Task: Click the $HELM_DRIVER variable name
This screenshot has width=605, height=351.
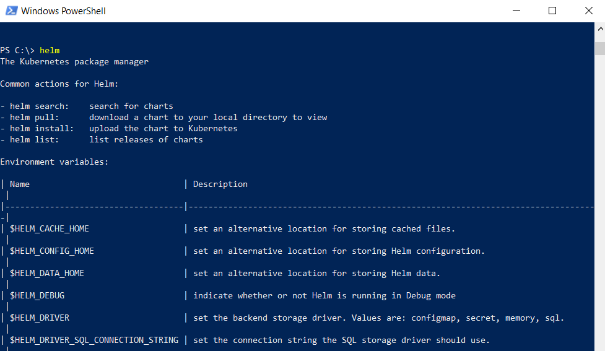Action: 40,318
